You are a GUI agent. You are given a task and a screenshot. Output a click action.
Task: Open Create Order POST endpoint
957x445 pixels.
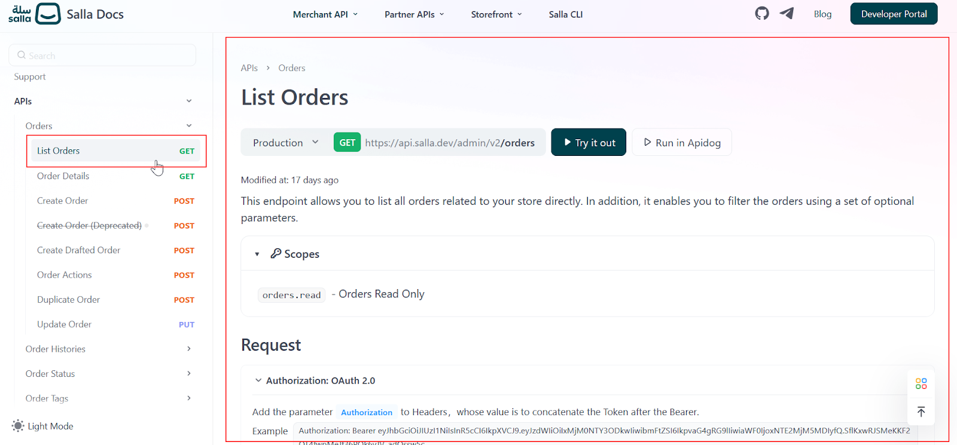[x=115, y=201]
